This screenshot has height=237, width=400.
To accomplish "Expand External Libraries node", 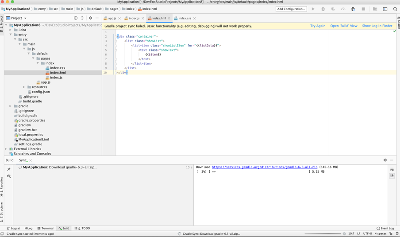I will click(6, 149).
